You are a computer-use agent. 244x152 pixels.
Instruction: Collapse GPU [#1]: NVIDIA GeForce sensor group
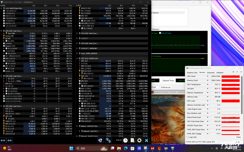click(x=77, y=58)
